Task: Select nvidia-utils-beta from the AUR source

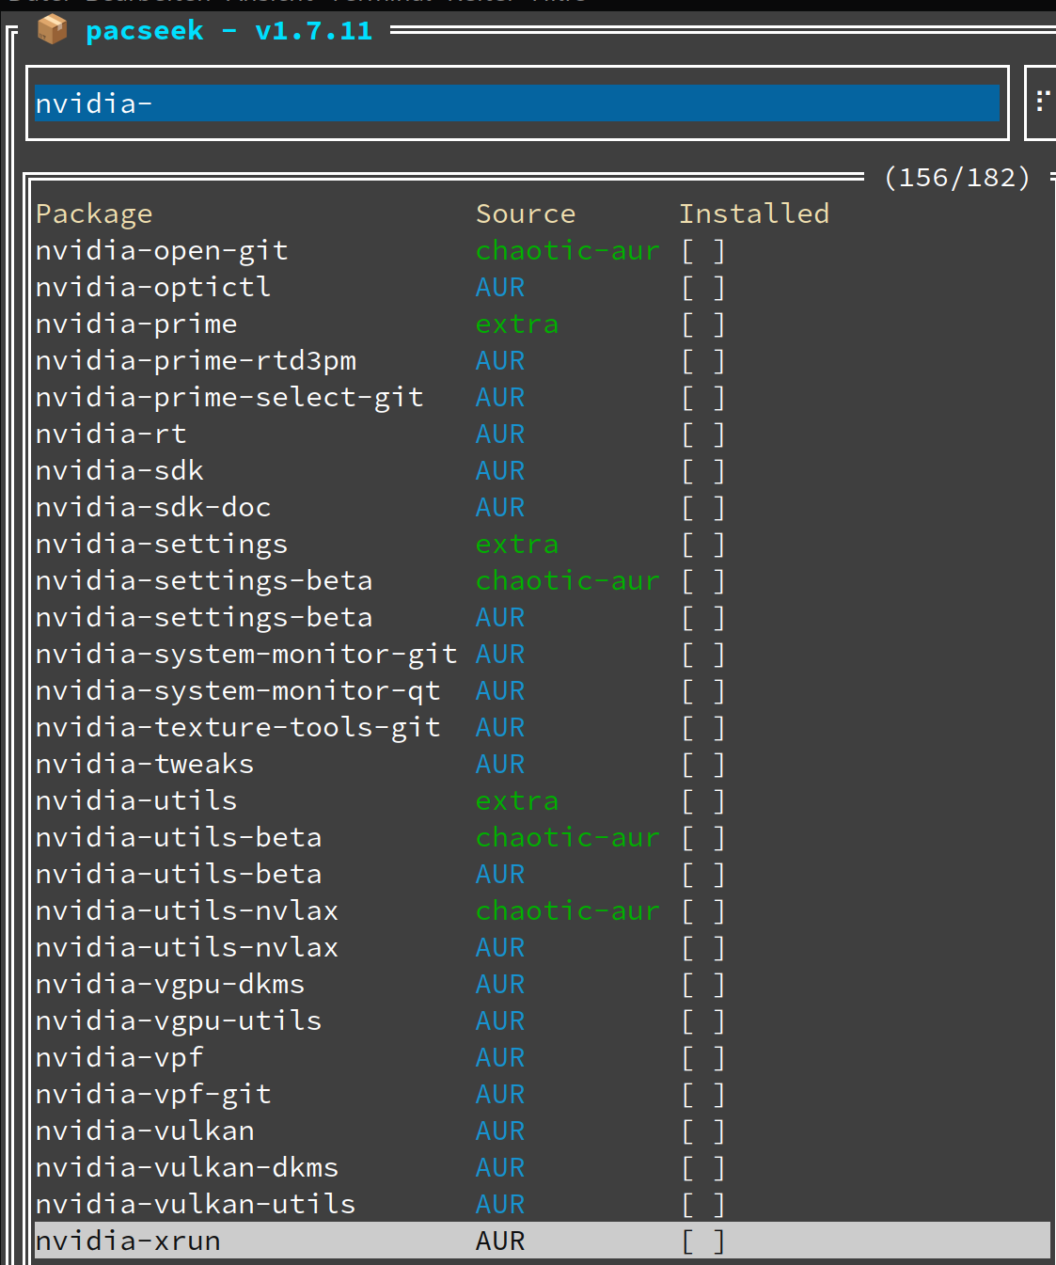Action: 179,875
